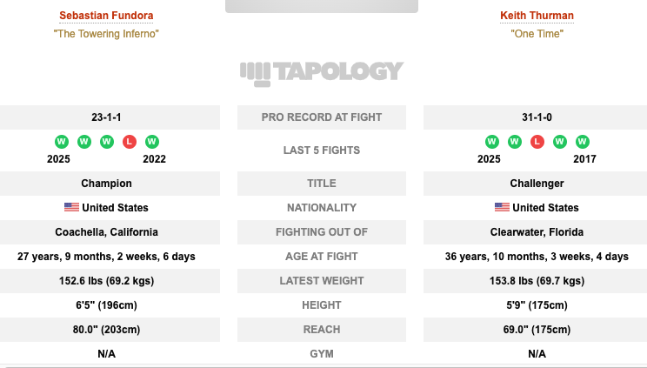This screenshot has width=647, height=368.
Task: Click the "One Time" nickname text
Action: click(x=537, y=33)
